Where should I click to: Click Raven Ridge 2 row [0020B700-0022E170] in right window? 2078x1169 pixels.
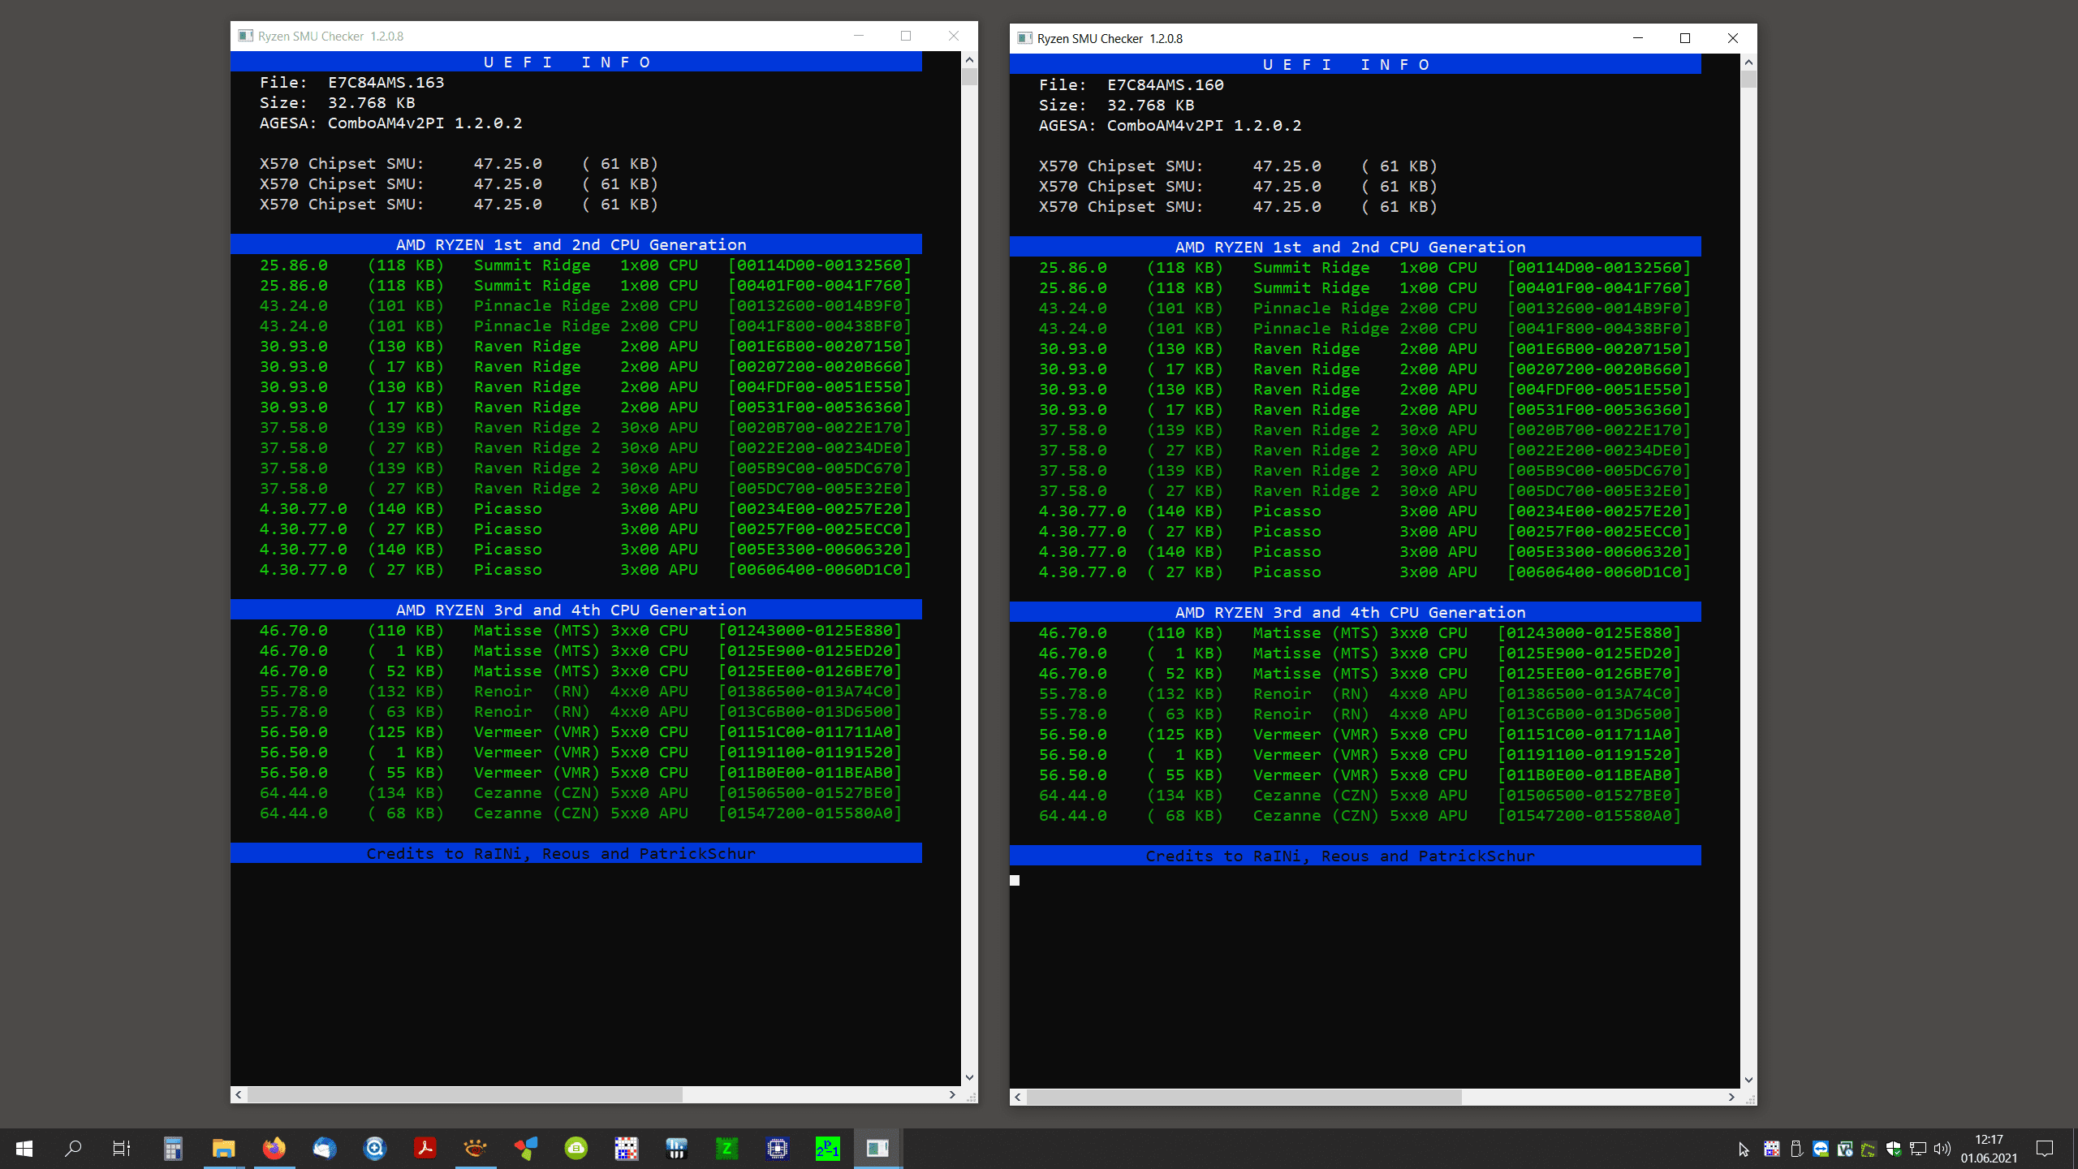coord(1364,429)
